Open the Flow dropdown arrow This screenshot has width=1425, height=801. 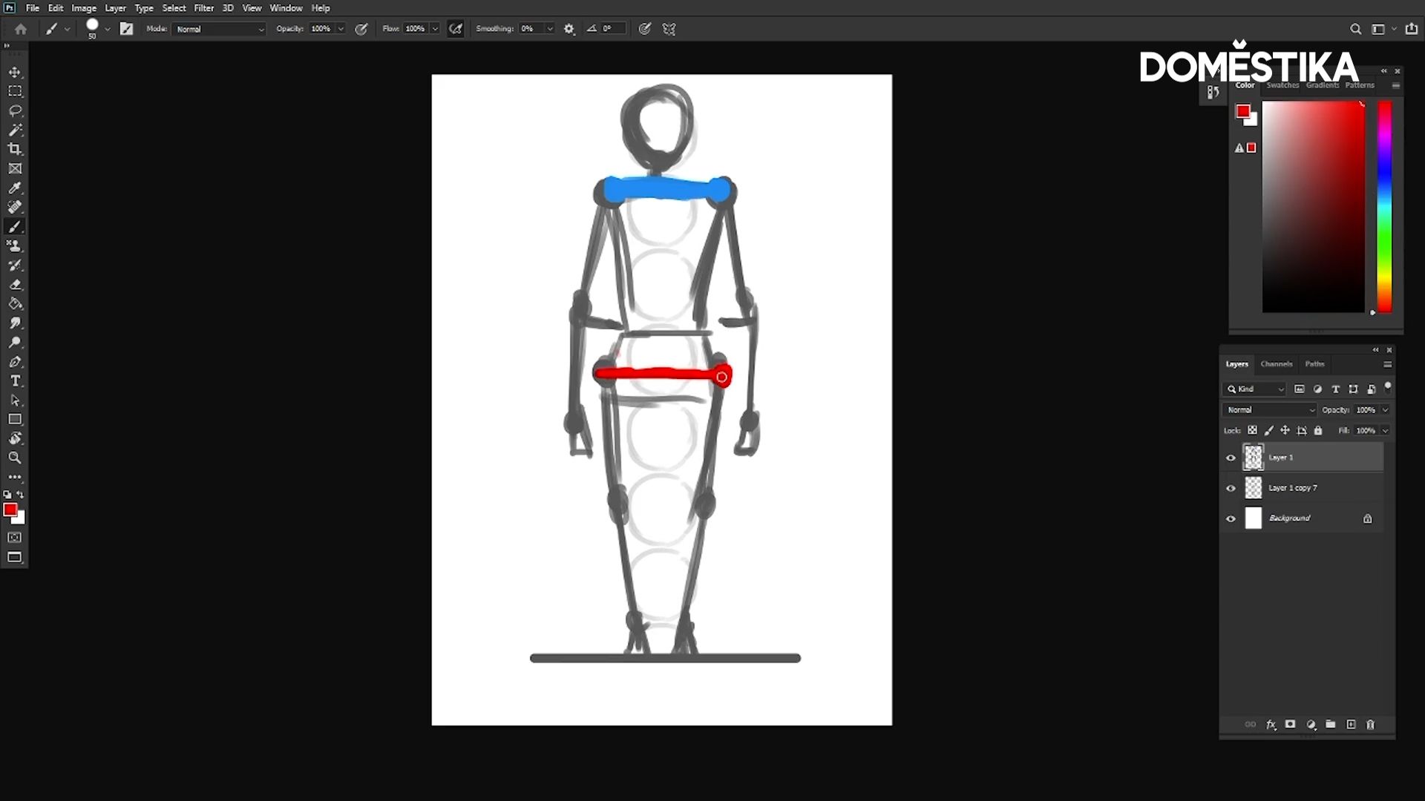(435, 29)
